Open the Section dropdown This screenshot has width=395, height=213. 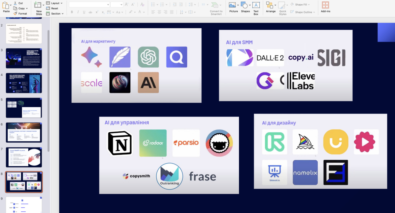[x=55, y=13]
